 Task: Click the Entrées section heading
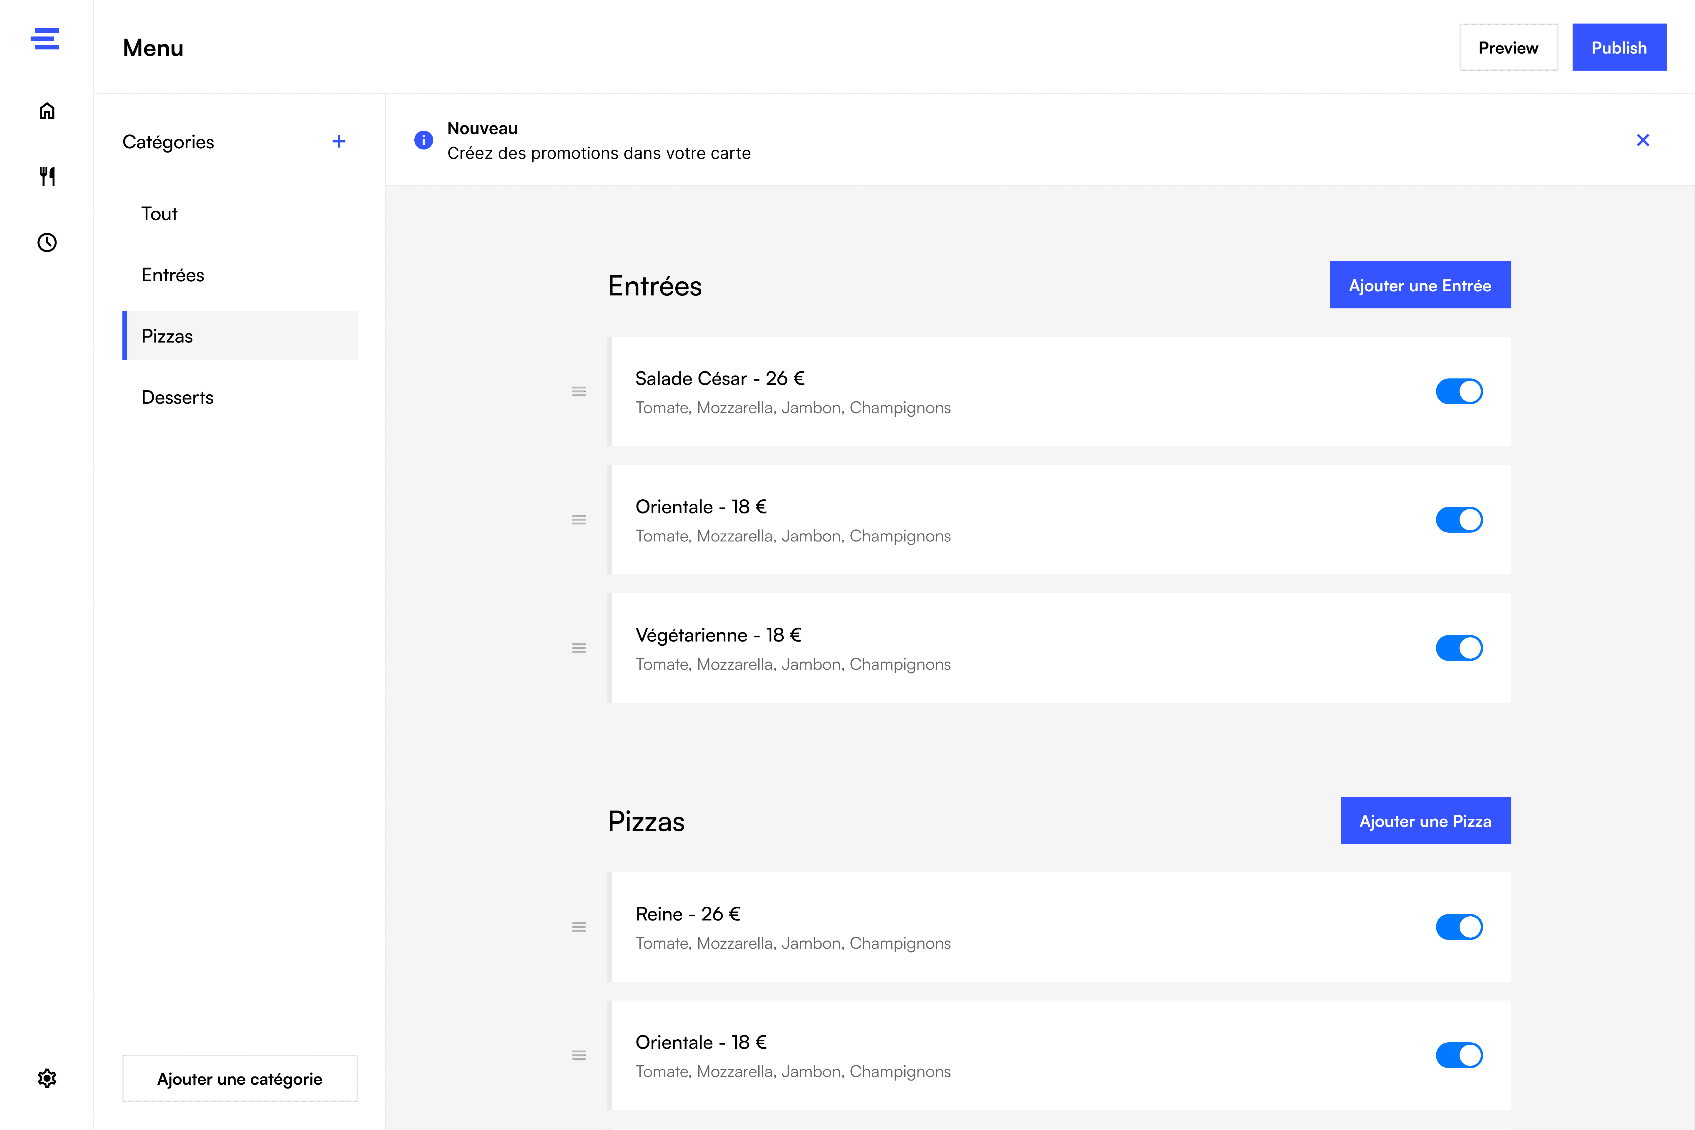point(654,286)
